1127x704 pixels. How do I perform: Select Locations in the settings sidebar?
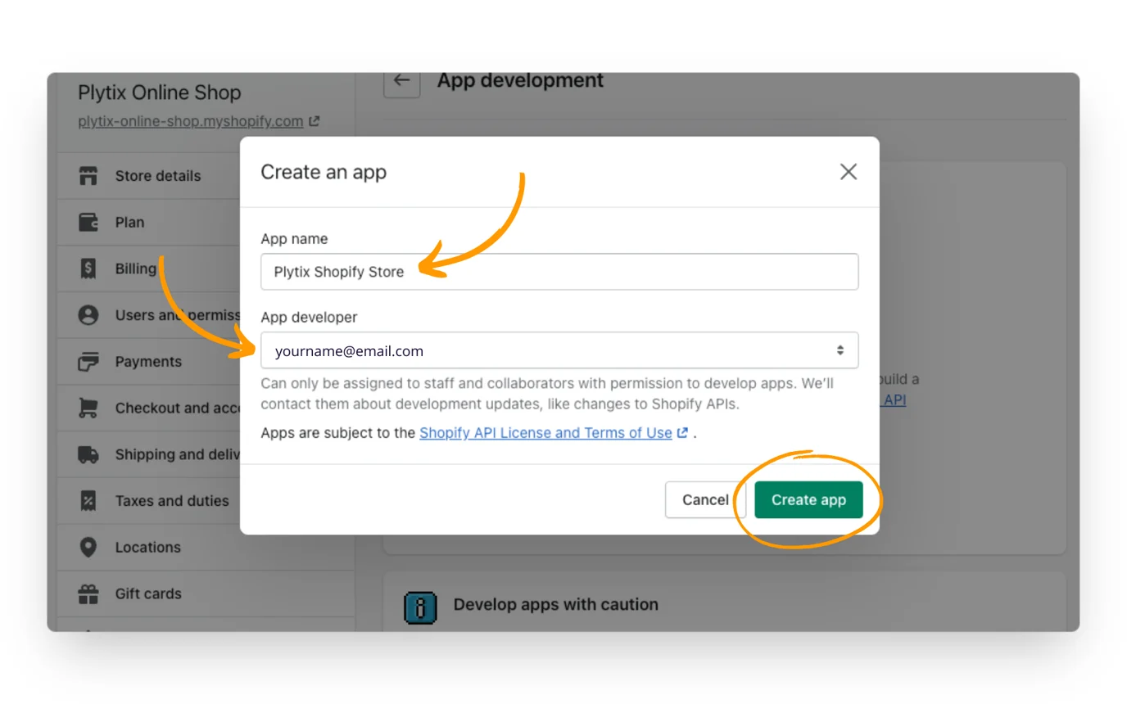click(147, 547)
